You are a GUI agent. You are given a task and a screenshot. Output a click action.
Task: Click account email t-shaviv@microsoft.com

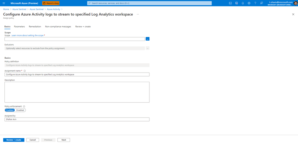pyautogui.click(x=281, y=2)
